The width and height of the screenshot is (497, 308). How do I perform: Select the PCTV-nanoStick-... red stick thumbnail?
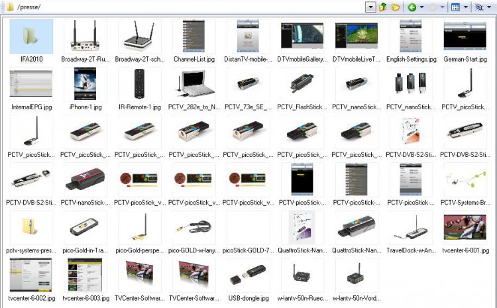coord(85,180)
